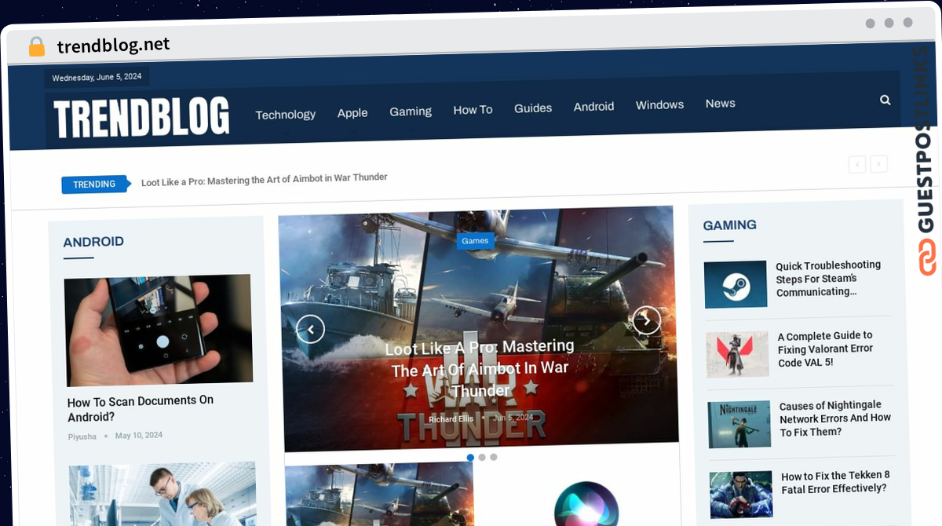Click the Siri orb thumbnail
The height and width of the screenshot is (526, 942).
[x=586, y=503]
